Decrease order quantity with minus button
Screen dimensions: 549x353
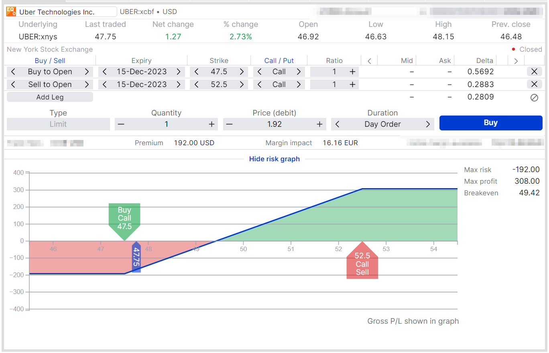(x=121, y=124)
